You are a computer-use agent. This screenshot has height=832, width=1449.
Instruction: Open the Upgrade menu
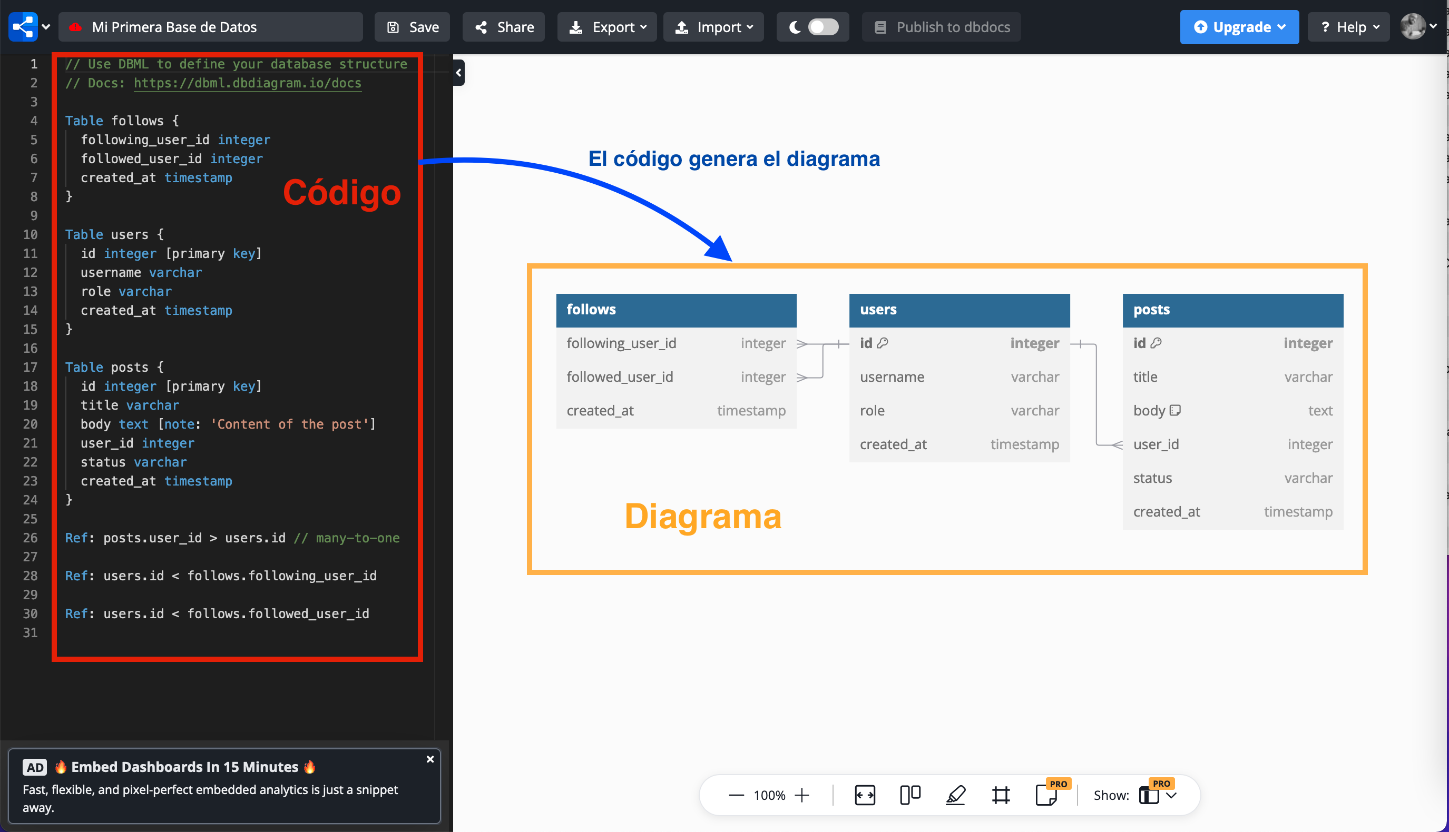point(1239,26)
